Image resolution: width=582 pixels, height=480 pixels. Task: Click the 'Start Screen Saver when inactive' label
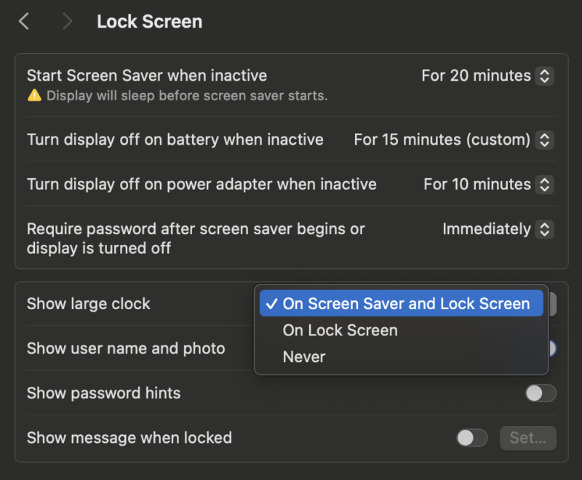[x=147, y=75]
